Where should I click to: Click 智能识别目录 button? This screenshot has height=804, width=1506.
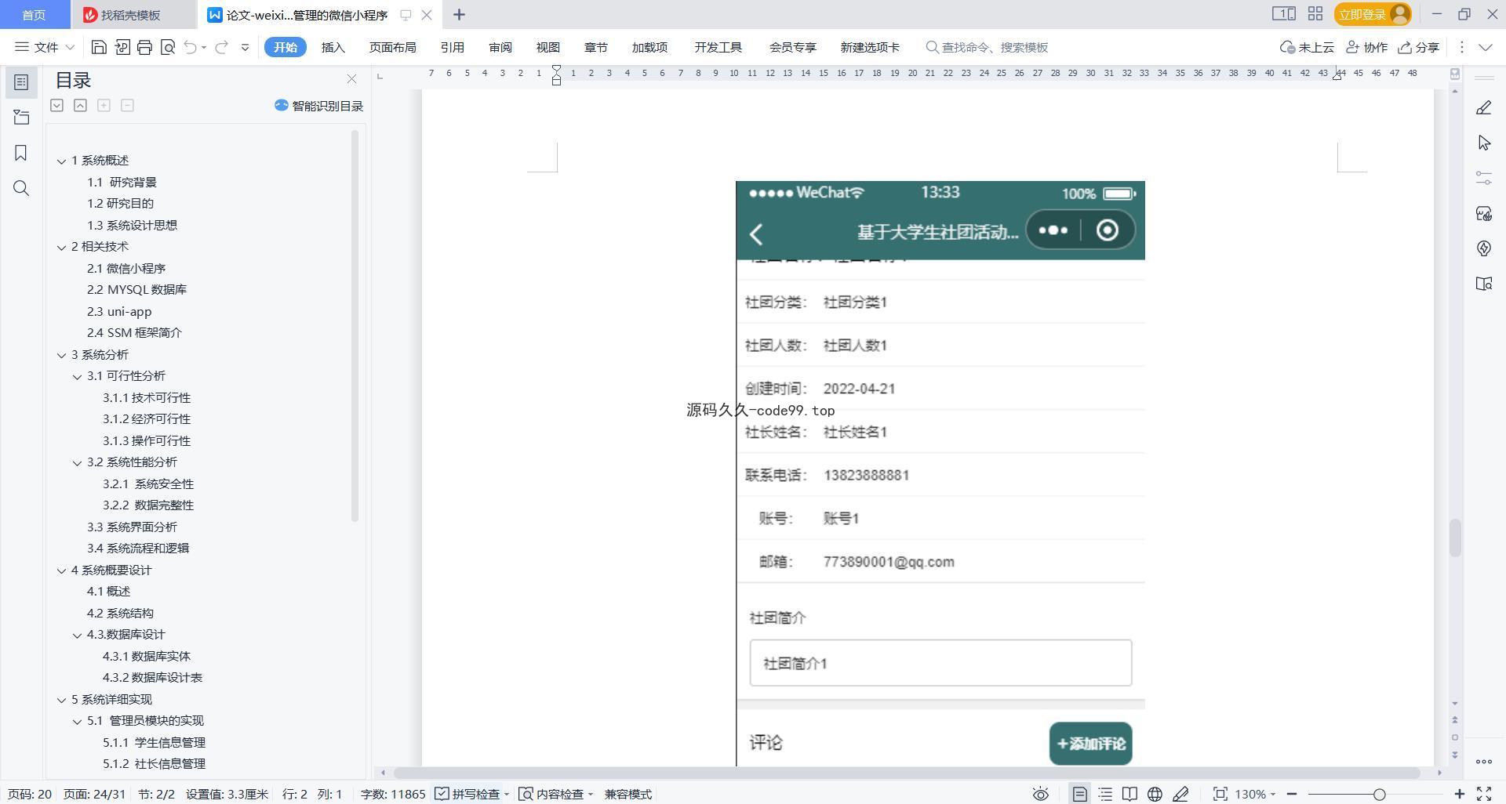(x=318, y=106)
